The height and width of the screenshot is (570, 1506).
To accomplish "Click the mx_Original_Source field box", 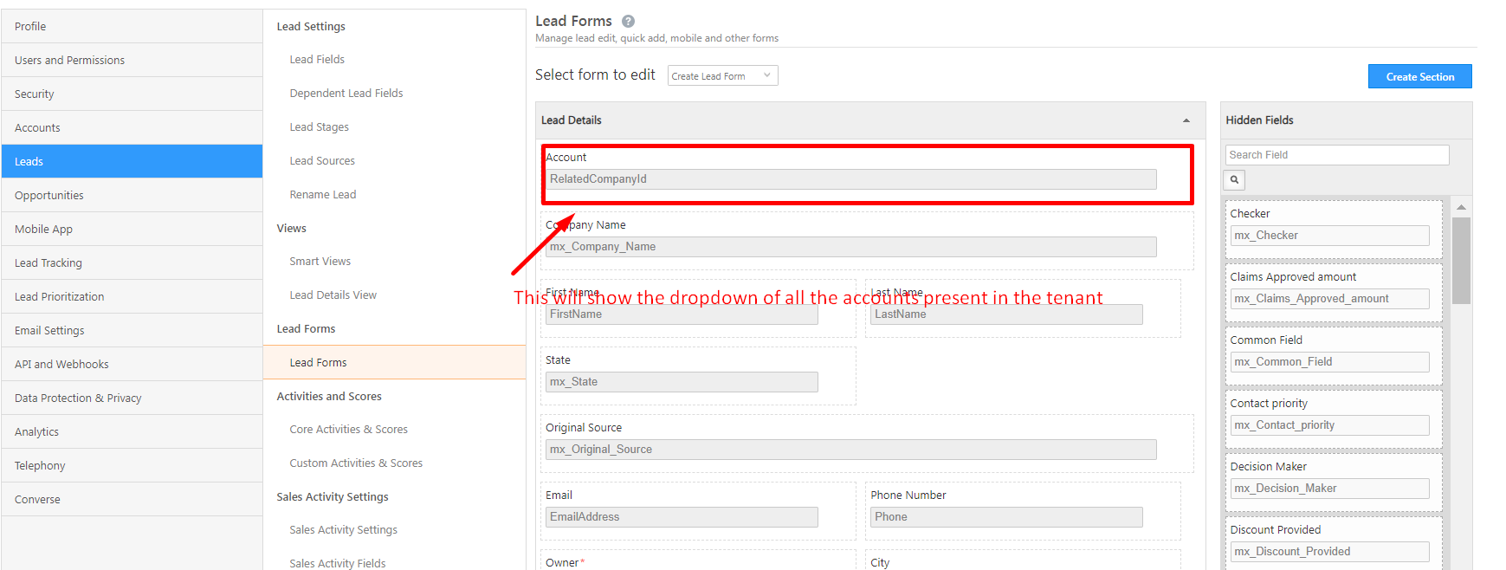I will click(x=850, y=450).
